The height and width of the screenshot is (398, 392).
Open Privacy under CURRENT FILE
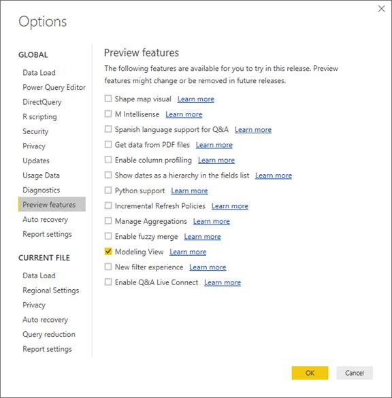pos(34,305)
